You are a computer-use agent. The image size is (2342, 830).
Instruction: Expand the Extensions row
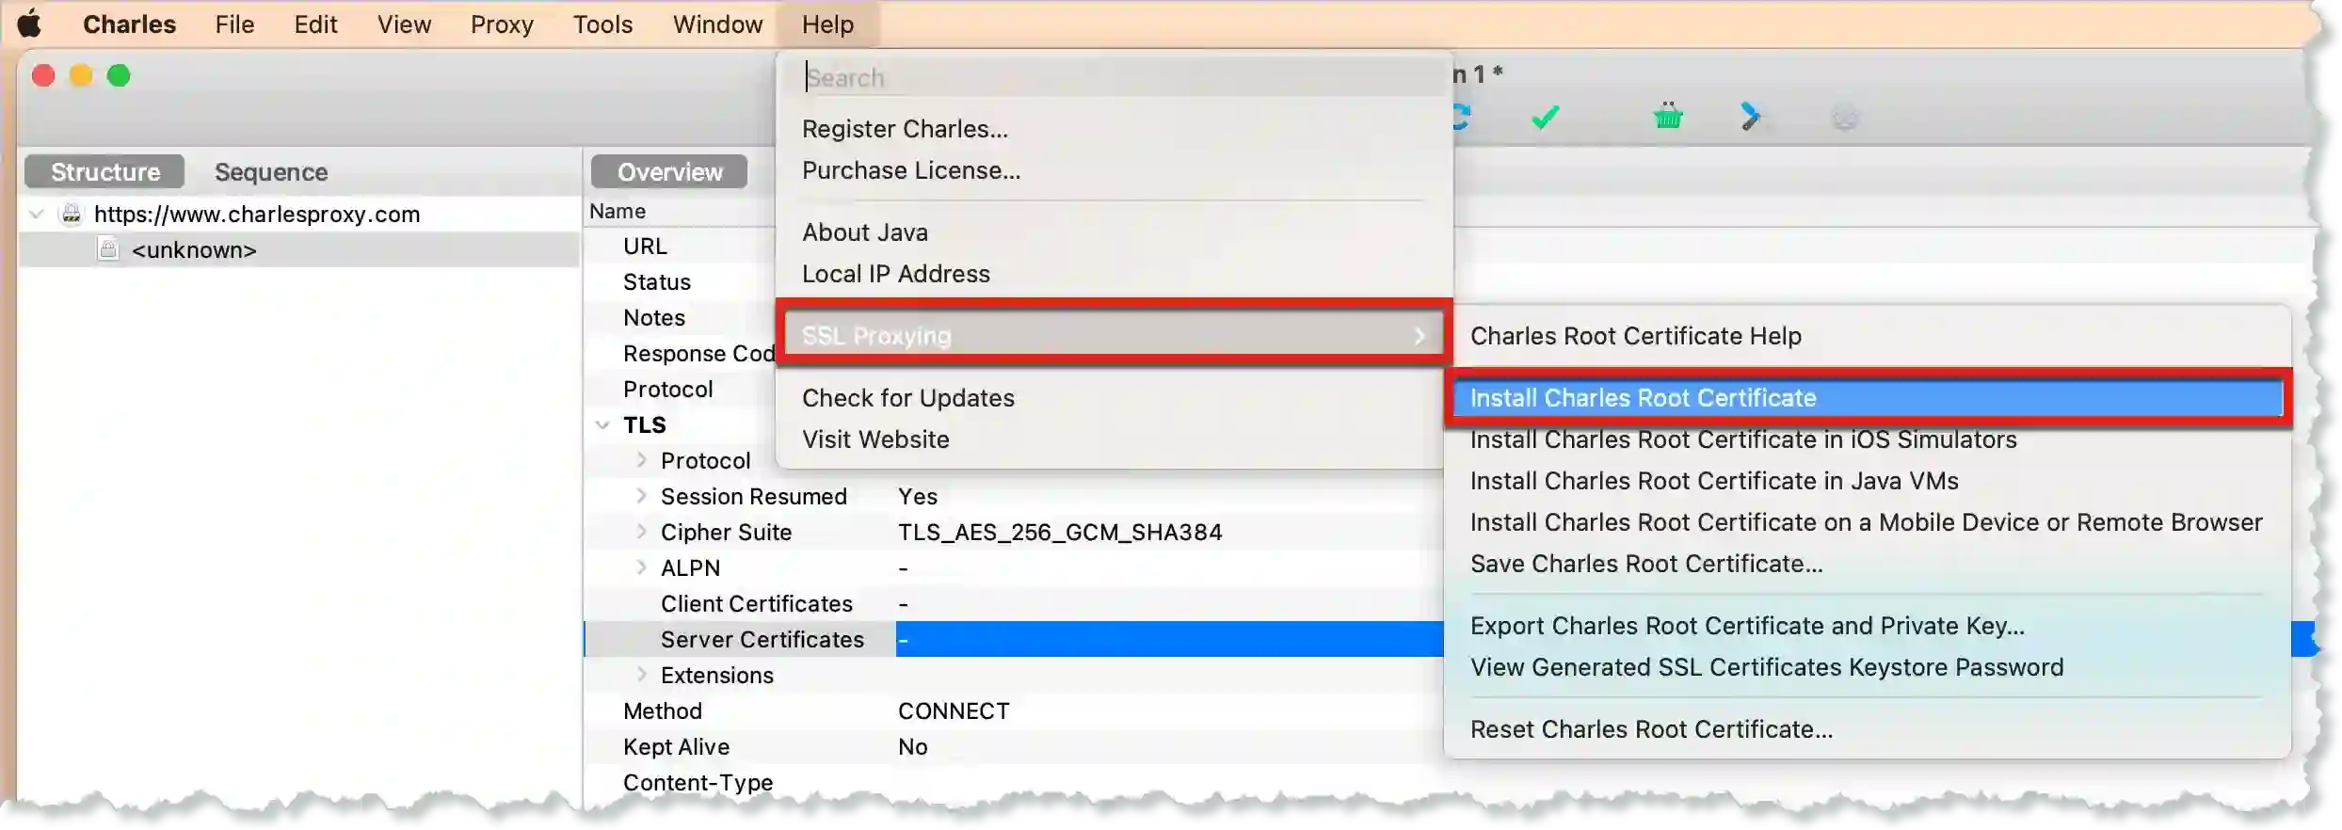click(642, 675)
